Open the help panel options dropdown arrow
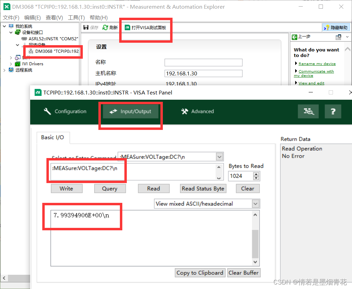This screenshot has width=352, height=289. (347, 37)
